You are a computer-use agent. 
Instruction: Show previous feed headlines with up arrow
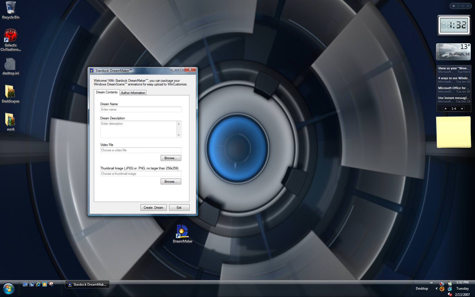click(446, 109)
